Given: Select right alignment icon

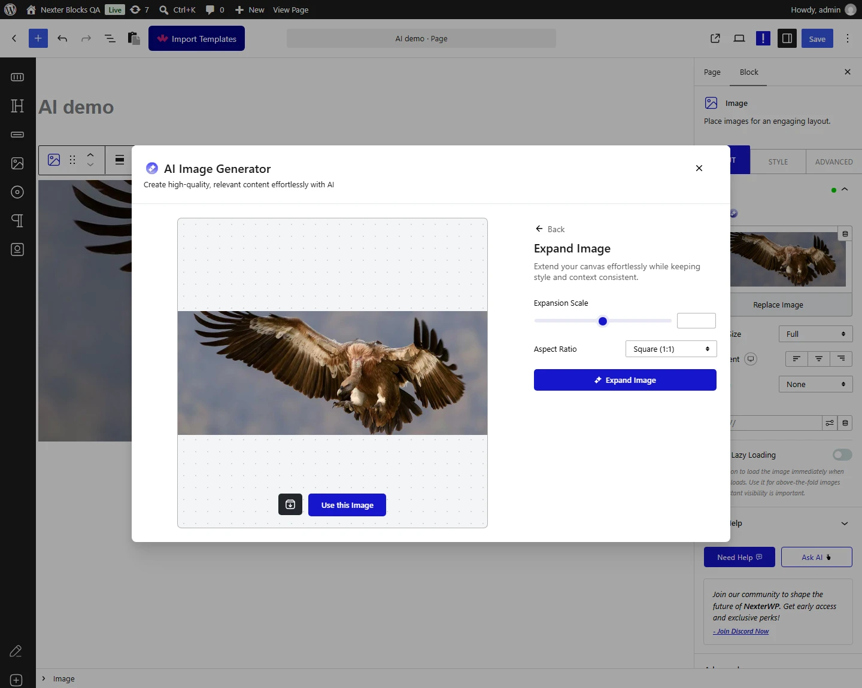Looking at the screenshot, I should [x=841, y=359].
